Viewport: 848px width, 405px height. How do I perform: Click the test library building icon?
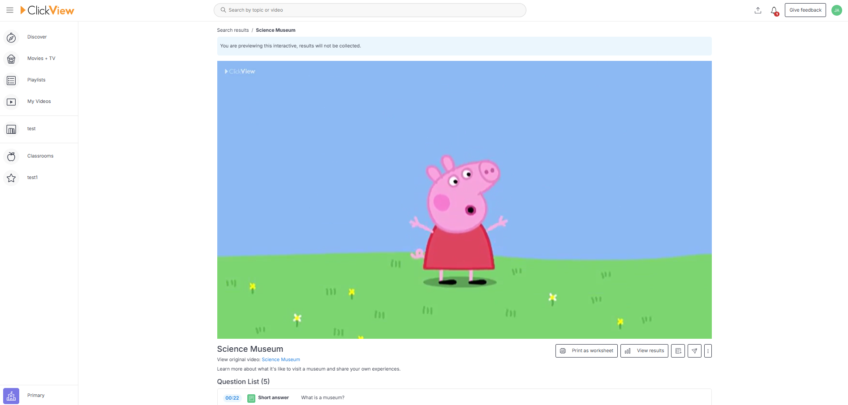click(11, 129)
